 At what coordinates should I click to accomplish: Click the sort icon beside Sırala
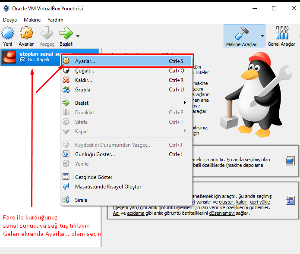click(x=66, y=200)
